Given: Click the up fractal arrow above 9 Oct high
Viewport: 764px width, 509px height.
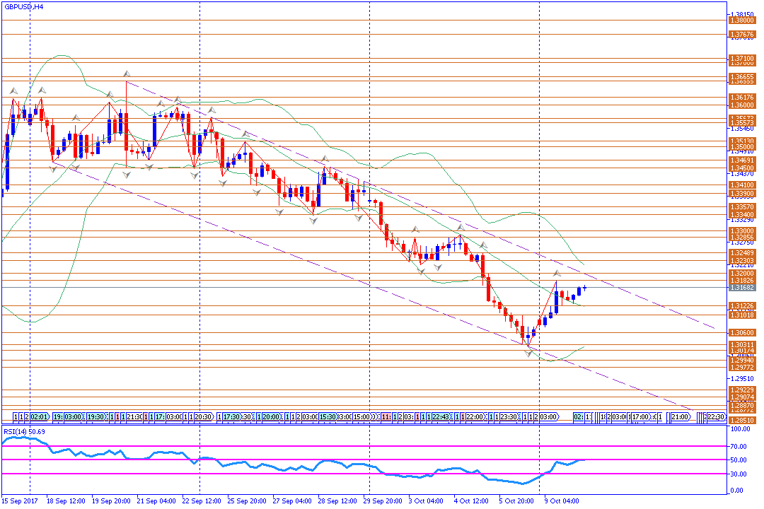Looking at the screenshot, I should coord(557,274).
